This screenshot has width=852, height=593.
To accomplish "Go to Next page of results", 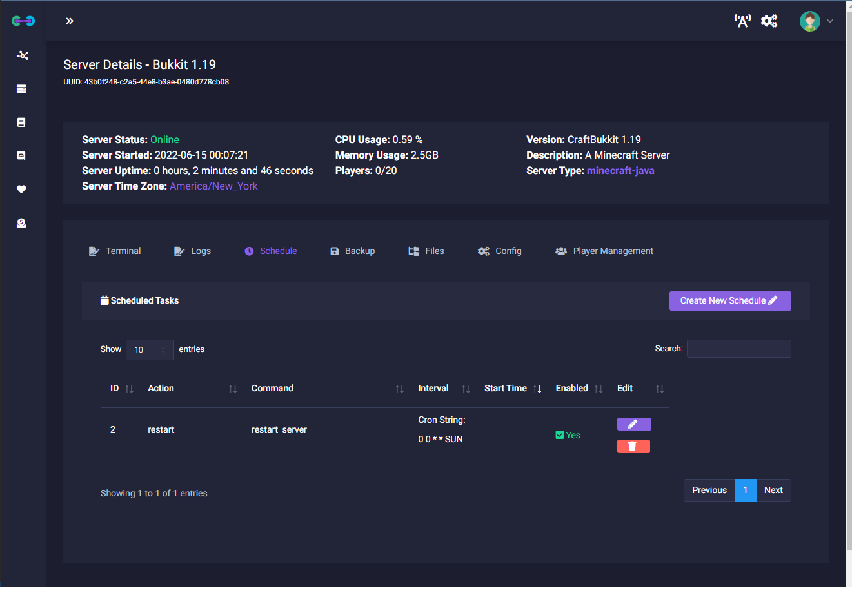I will 773,491.
